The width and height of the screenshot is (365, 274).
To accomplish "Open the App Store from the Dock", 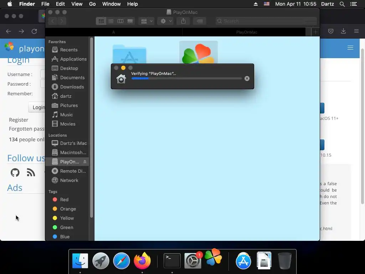I will tap(243, 261).
